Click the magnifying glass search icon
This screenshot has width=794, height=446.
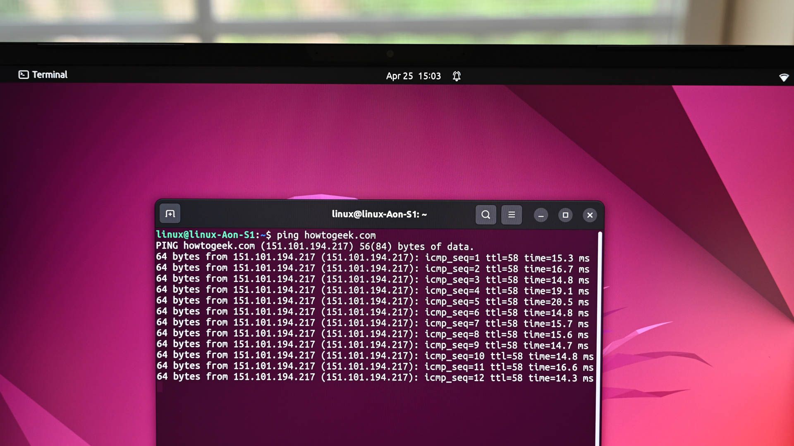click(x=485, y=215)
